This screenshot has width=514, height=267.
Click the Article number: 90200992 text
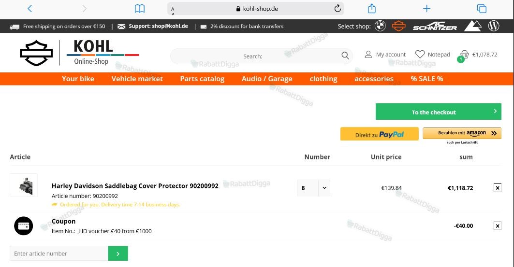coord(85,196)
